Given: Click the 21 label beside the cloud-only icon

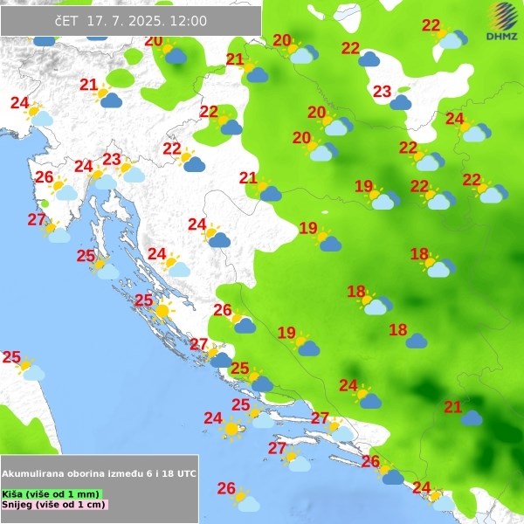Looking at the screenshot, I should click(452, 407).
